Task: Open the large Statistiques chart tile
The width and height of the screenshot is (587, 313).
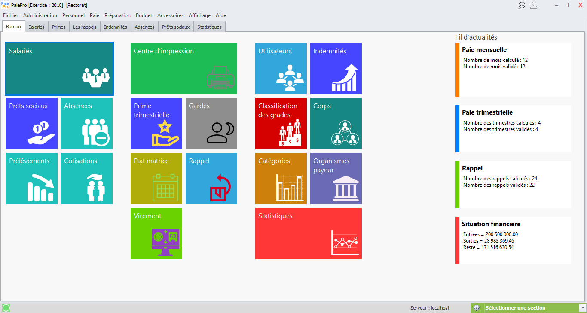Action: pos(309,234)
